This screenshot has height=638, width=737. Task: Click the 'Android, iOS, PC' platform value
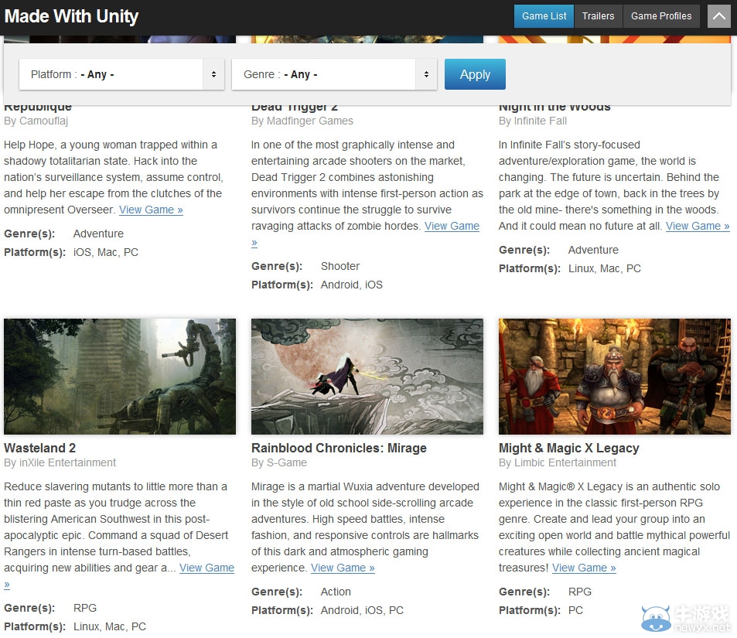[362, 610]
